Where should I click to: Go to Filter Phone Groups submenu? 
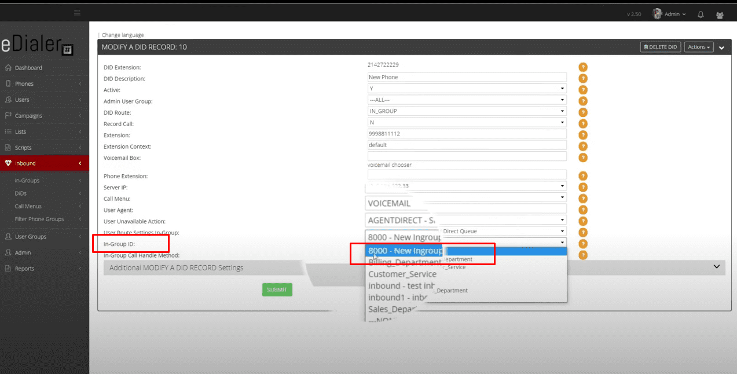[x=39, y=219]
